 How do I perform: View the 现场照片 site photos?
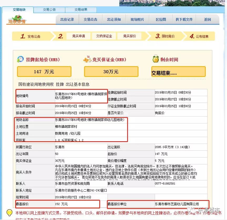click(137, 19)
